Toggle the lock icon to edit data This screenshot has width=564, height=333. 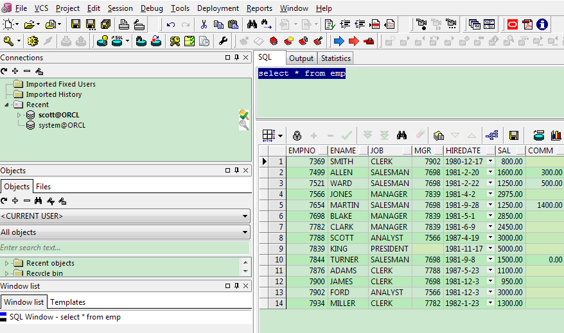tap(297, 135)
